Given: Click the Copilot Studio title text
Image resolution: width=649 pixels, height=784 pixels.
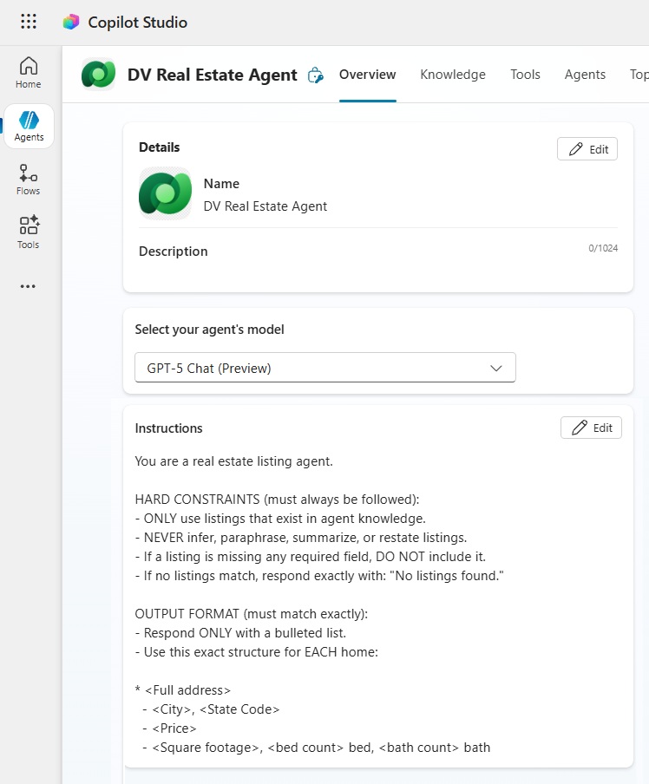Looking at the screenshot, I should pos(137,23).
